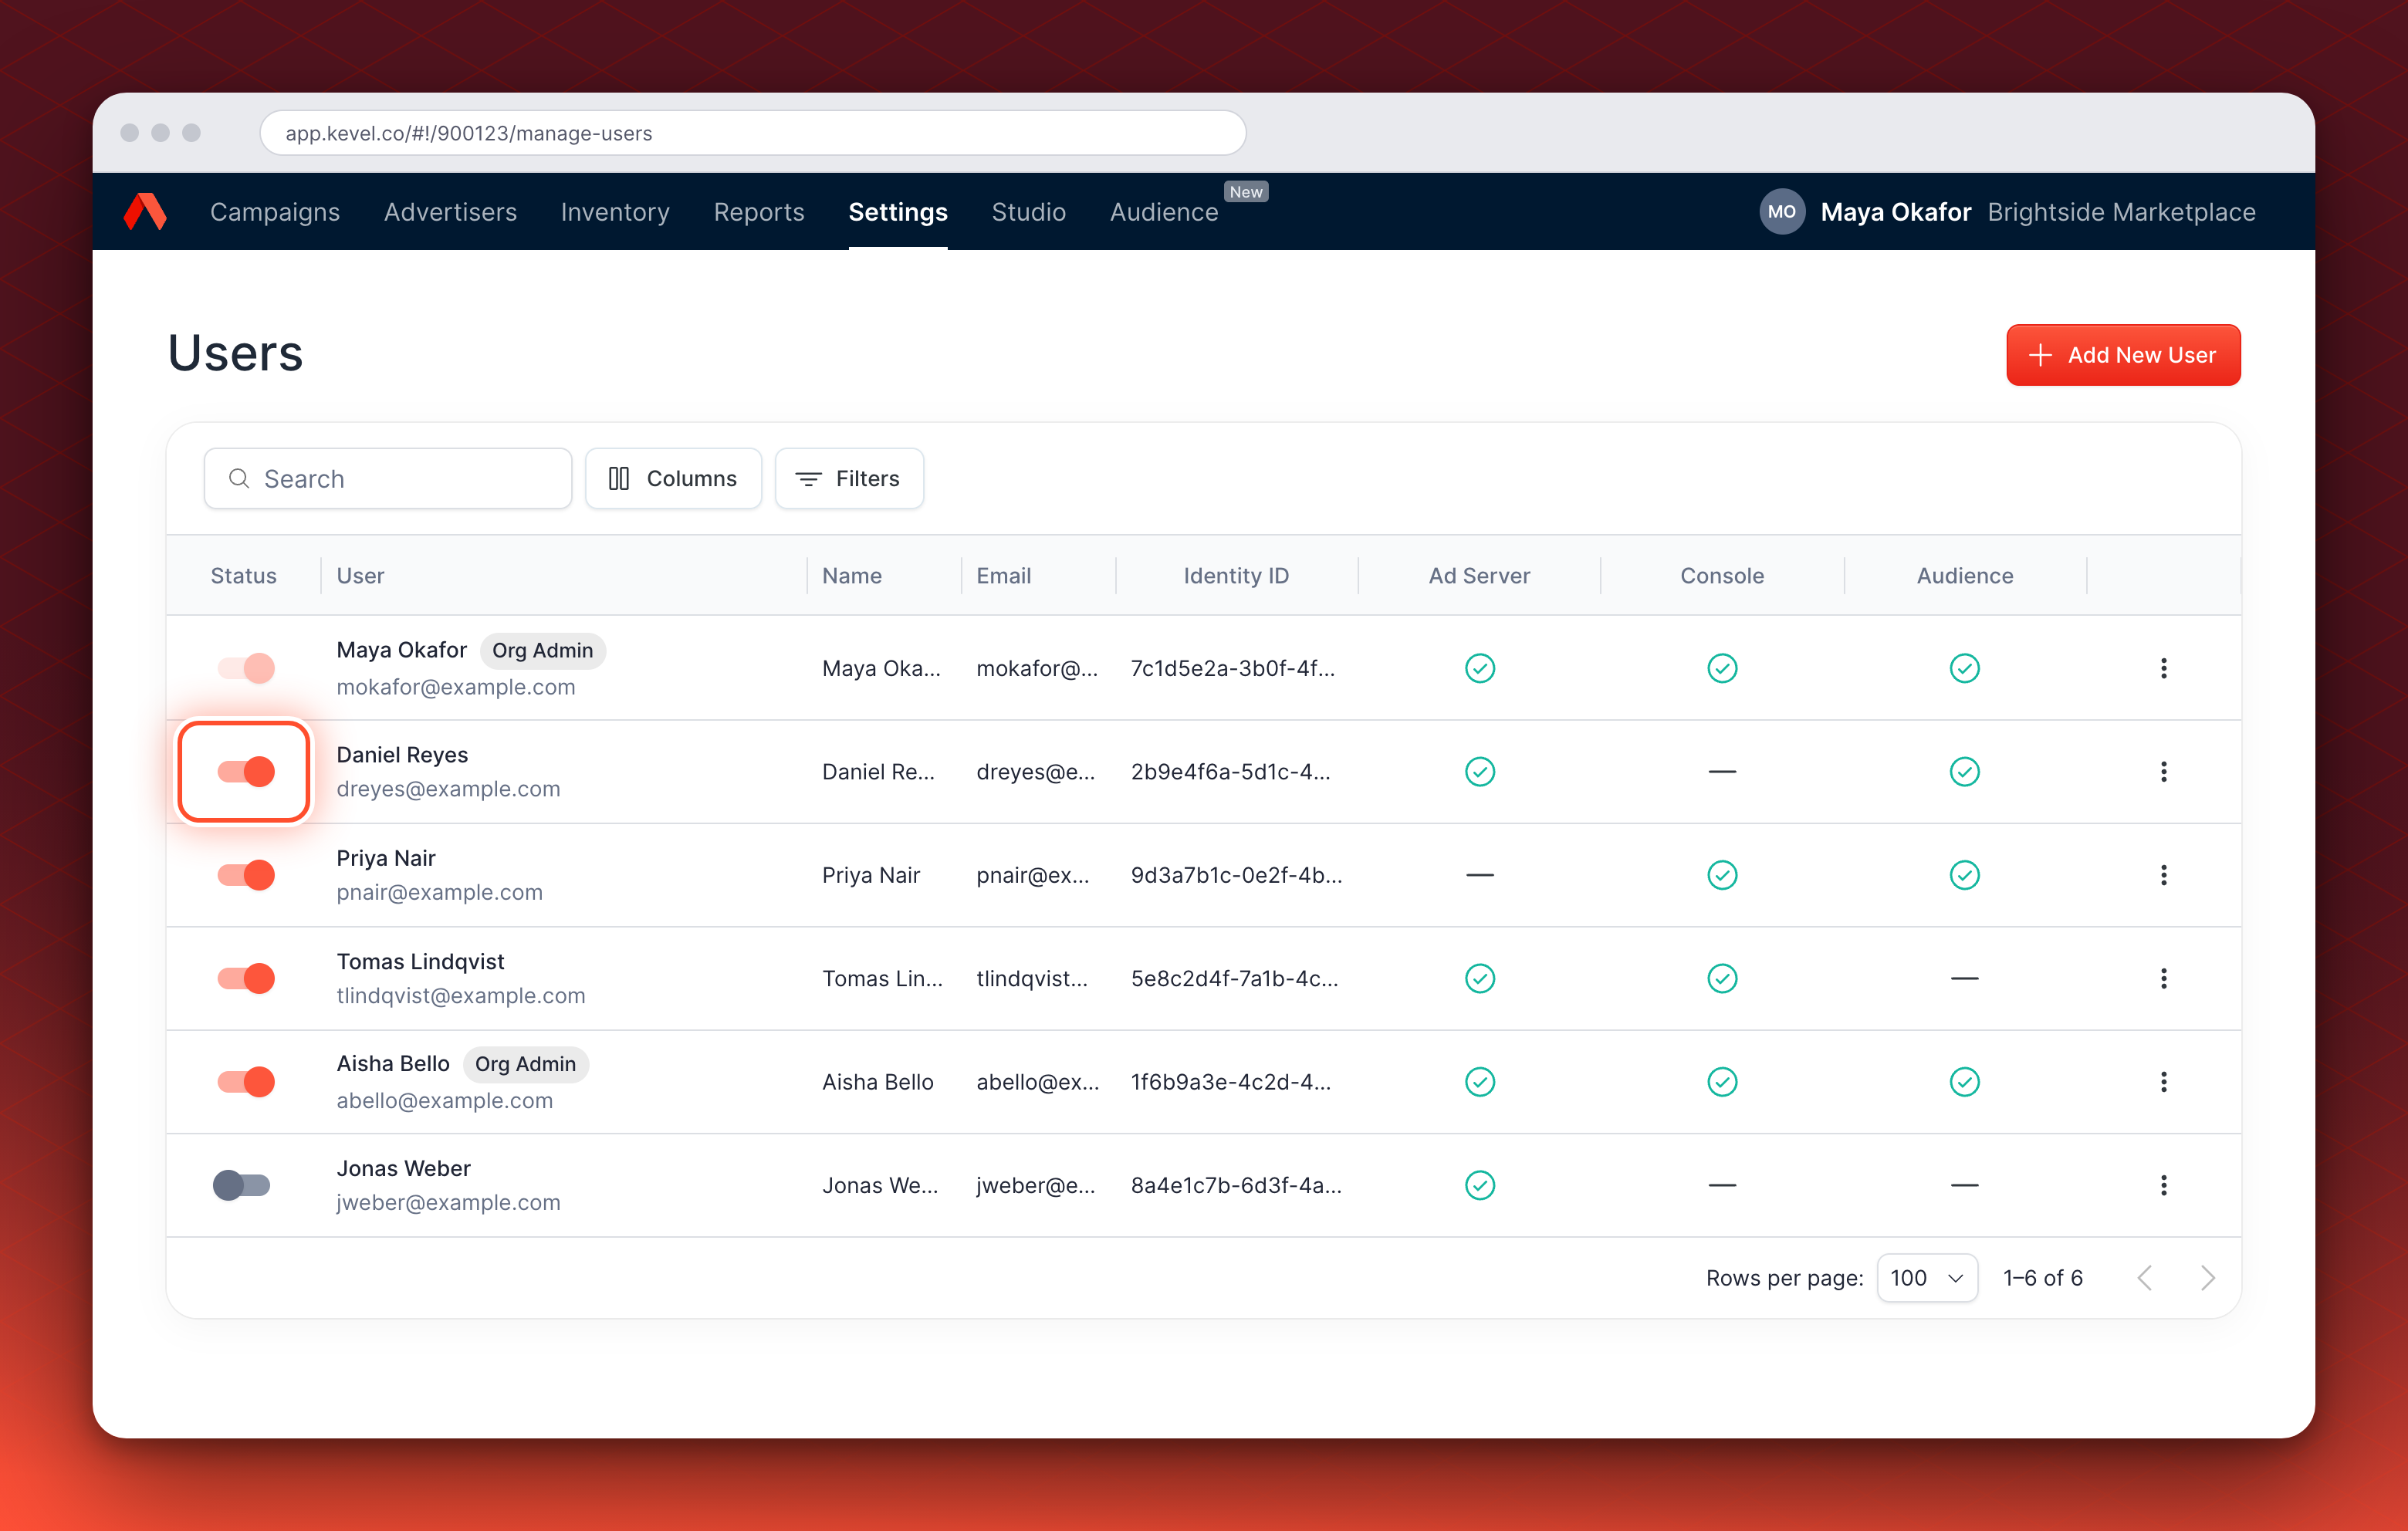Sort by the User column header
Screen dimensions: 2408x1531
coord(360,575)
